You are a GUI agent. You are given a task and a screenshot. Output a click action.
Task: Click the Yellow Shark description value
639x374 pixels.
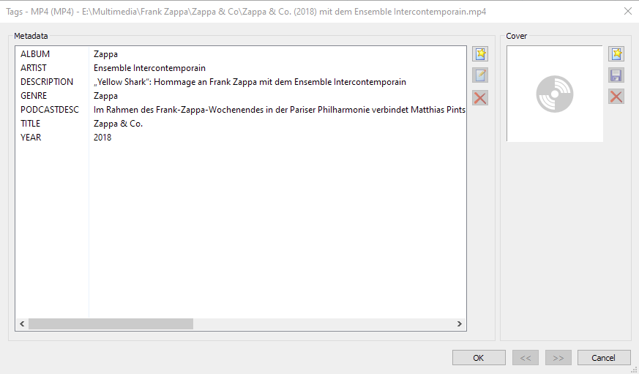pyautogui.click(x=250, y=81)
